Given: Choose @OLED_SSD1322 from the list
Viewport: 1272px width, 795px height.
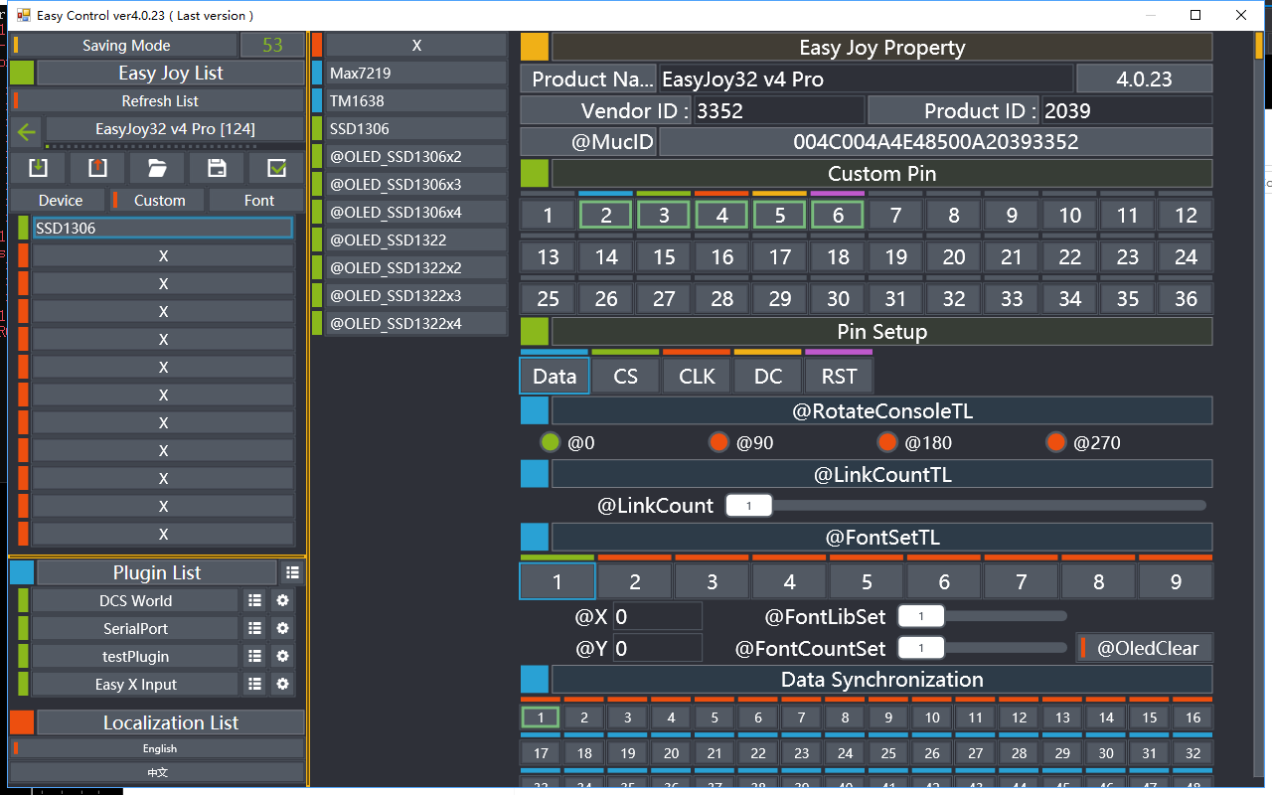Looking at the screenshot, I should [416, 239].
